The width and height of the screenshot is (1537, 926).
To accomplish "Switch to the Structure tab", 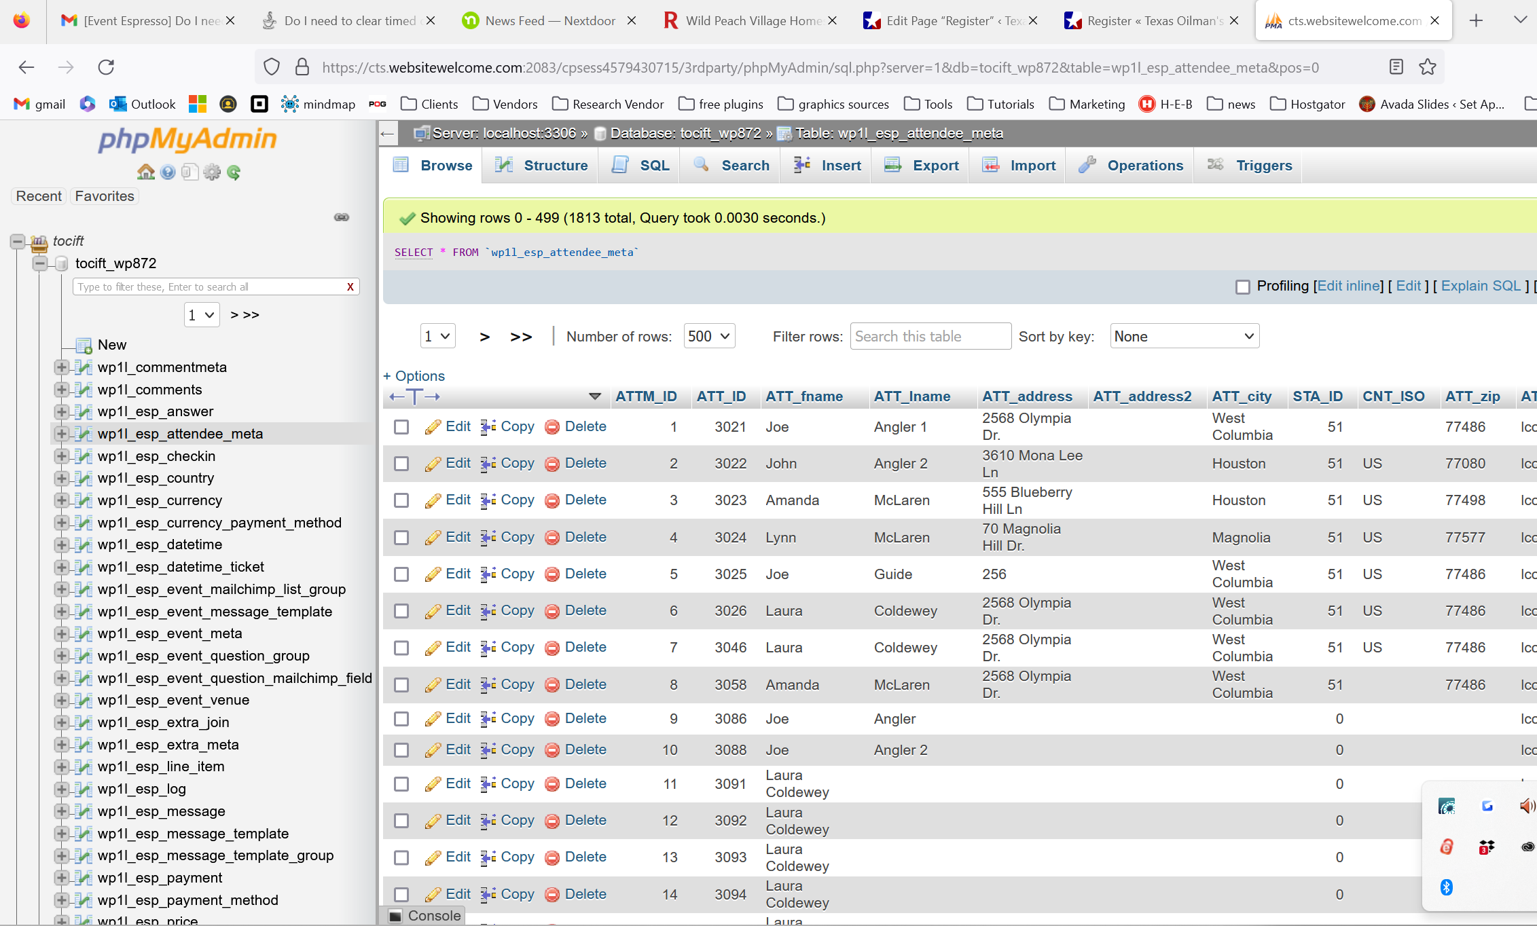I will 541,166.
